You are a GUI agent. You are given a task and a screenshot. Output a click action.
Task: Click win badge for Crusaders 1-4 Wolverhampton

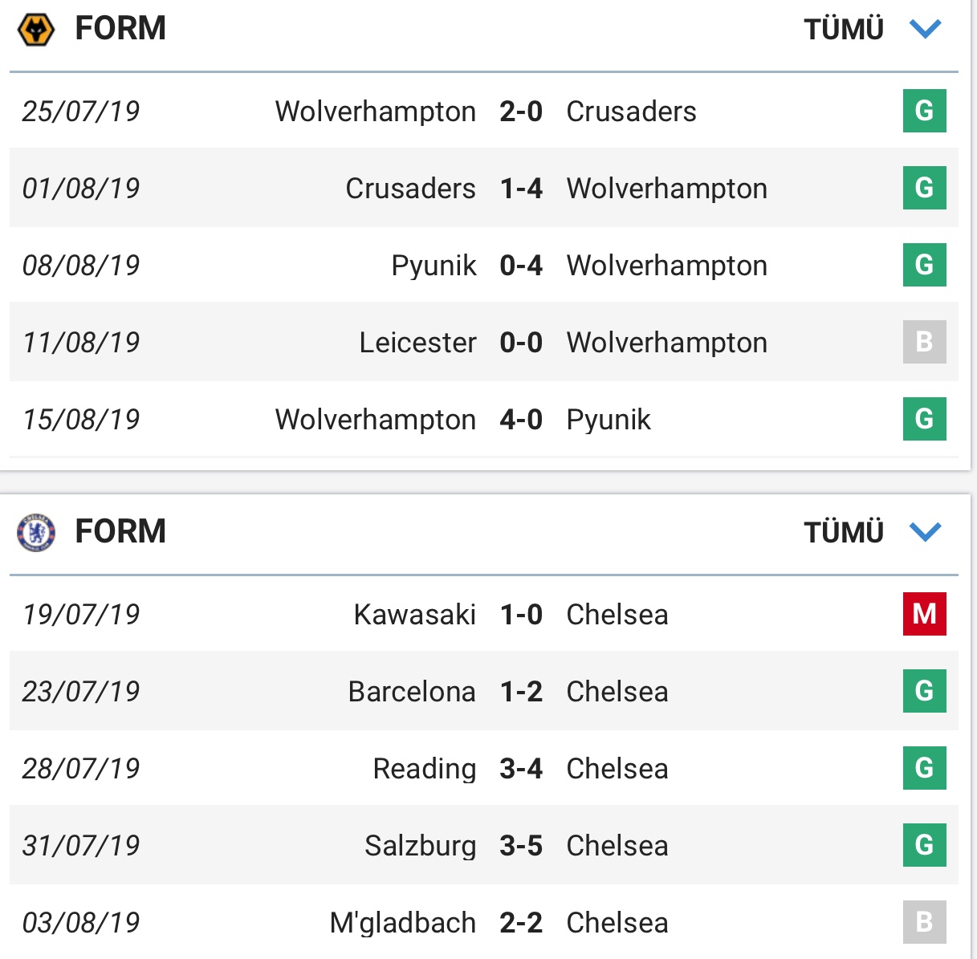tap(924, 188)
